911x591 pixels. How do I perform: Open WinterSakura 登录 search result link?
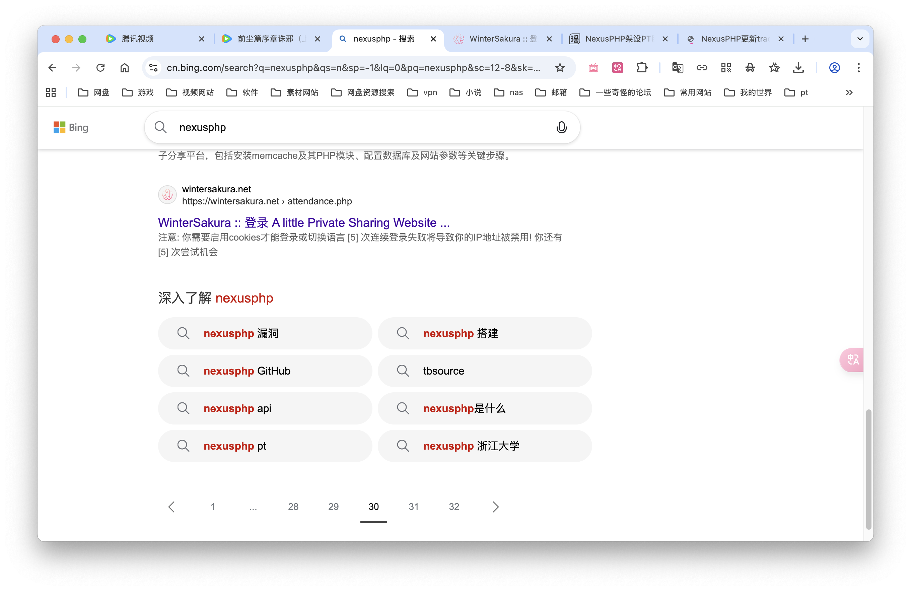click(303, 222)
